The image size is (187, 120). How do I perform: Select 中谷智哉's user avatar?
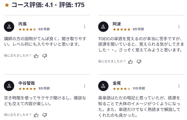[9, 86]
